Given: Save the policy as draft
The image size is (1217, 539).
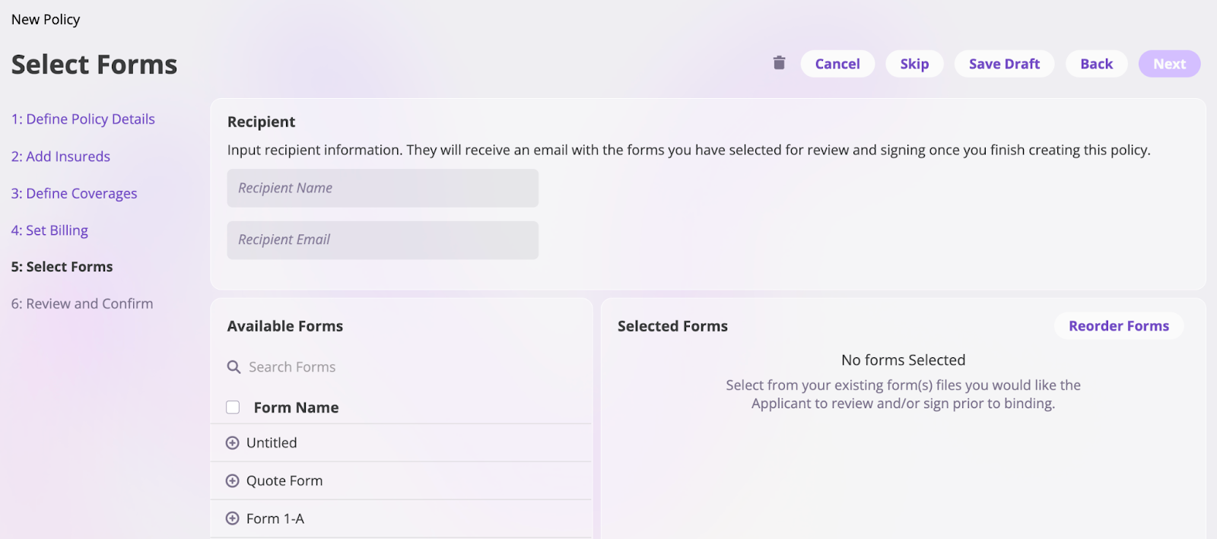Looking at the screenshot, I should [x=1004, y=64].
